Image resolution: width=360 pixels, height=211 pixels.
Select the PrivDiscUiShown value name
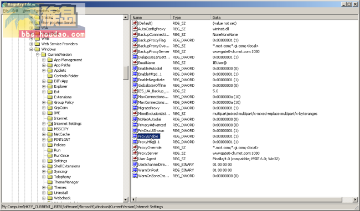tap(151, 130)
